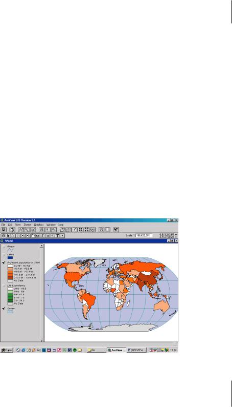The image size is (232, 407).
Task: Click the Zoom to Full Extent button
Action: (x=62, y=230)
